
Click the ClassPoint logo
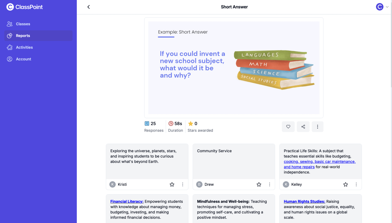click(24, 7)
